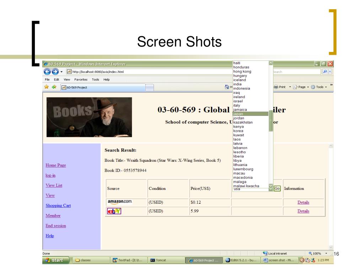Click the Books banner image
364x273 pixels.
pos(89,117)
